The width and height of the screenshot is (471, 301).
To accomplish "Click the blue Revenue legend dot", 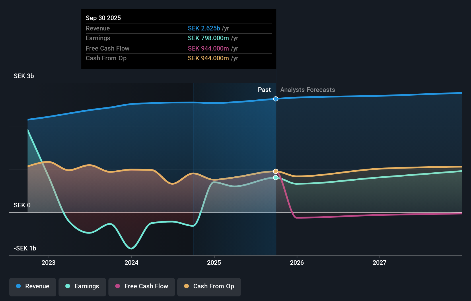I will pos(18,286).
